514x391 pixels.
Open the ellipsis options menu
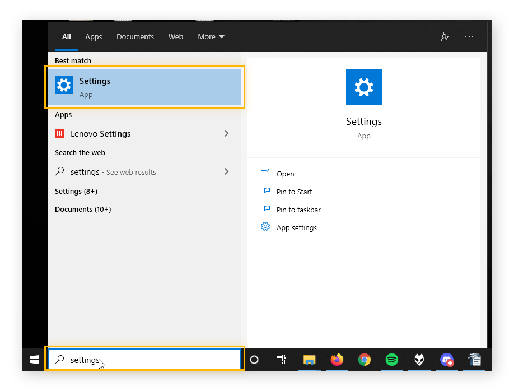click(x=469, y=36)
